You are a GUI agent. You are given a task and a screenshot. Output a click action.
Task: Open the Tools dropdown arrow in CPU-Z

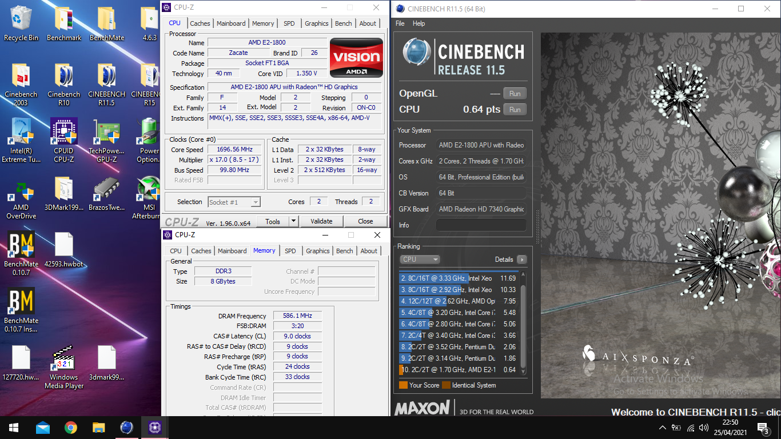click(x=293, y=221)
